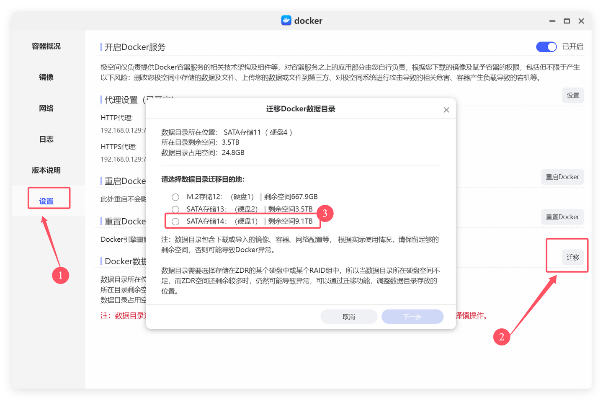The image size is (603, 400).
Task: Disable the Docker服务 switch
Action: click(x=546, y=46)
